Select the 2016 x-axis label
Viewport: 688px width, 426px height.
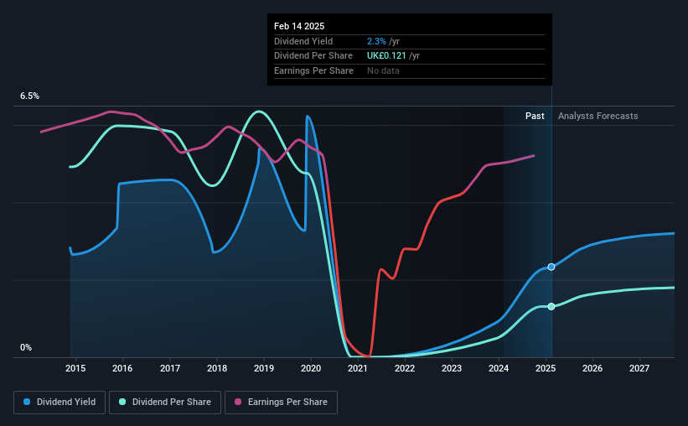pyautogui.click(x=122, y=368)
